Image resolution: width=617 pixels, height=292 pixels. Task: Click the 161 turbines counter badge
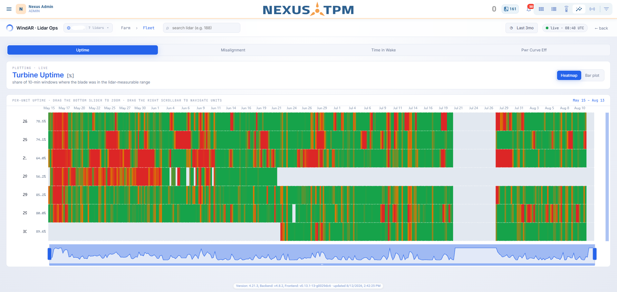tap(510, 9)
